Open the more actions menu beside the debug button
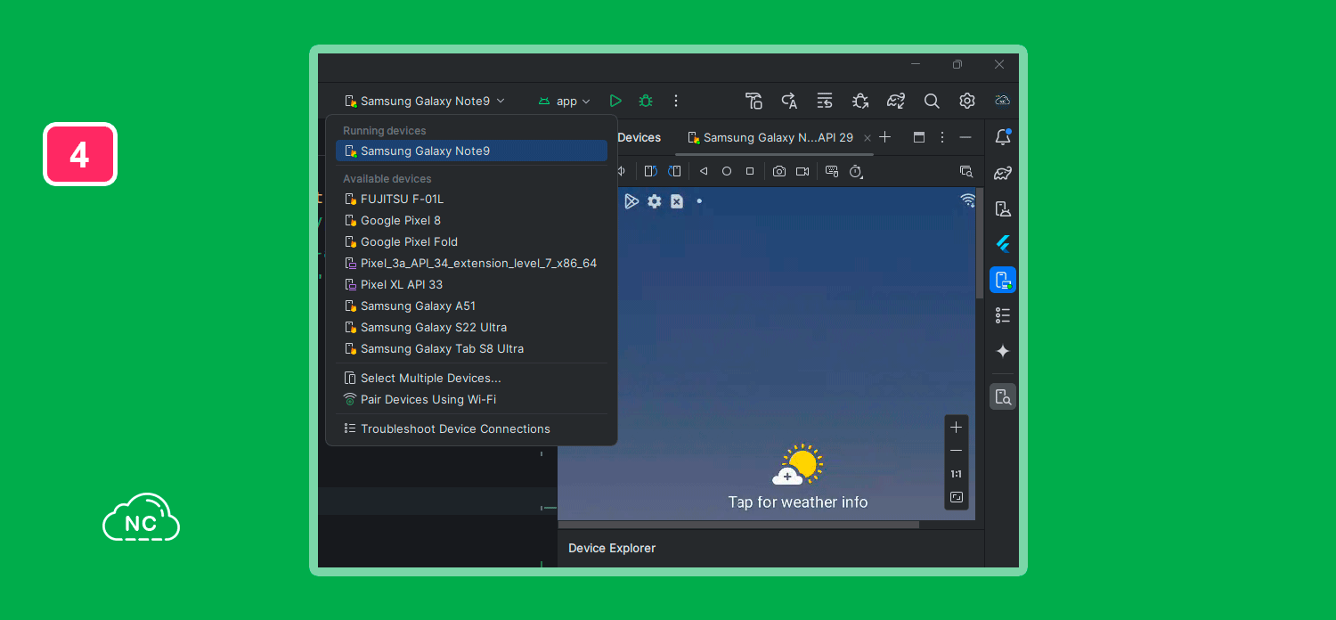 coord(676,101)
